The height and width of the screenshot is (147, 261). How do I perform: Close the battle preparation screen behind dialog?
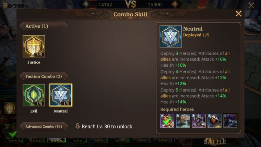coord(251,5)
